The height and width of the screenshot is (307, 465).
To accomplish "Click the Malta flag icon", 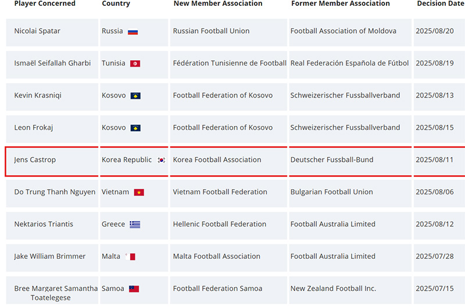I will (130, 257).
